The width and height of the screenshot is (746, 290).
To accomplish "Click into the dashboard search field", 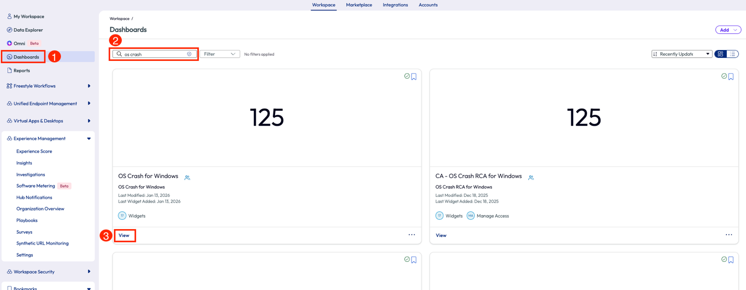I will point(154,54).
